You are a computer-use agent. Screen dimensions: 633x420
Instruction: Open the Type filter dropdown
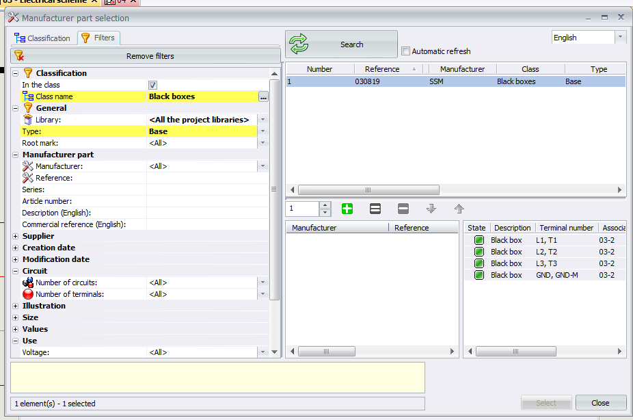[262, 131]
